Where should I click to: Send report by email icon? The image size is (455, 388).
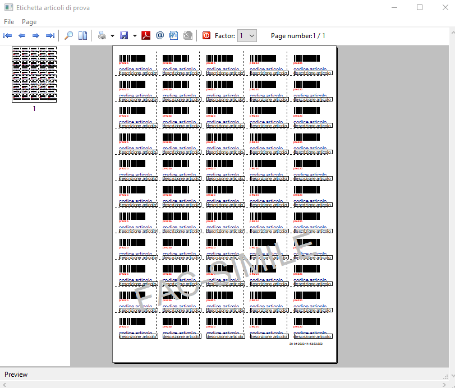[x=159, y=35]
